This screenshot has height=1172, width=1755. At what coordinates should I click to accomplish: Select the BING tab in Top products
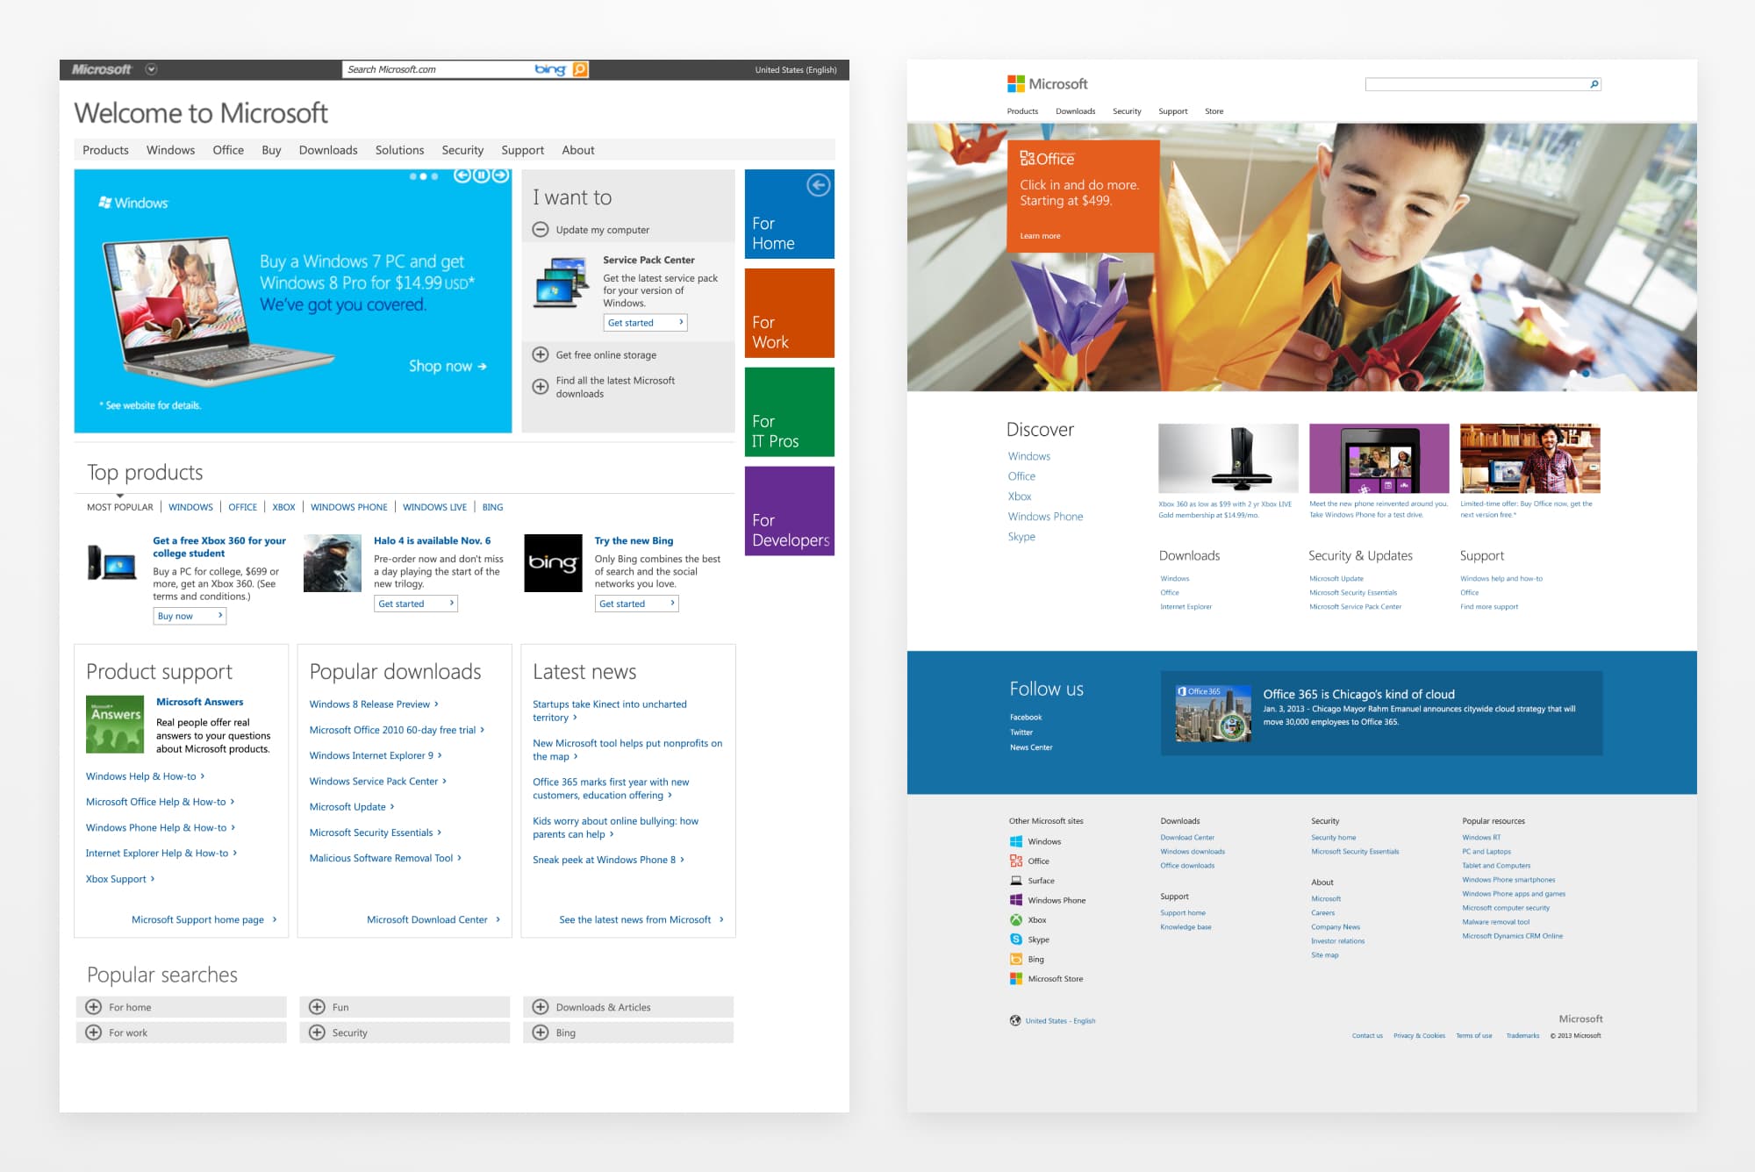coord(492,507)
